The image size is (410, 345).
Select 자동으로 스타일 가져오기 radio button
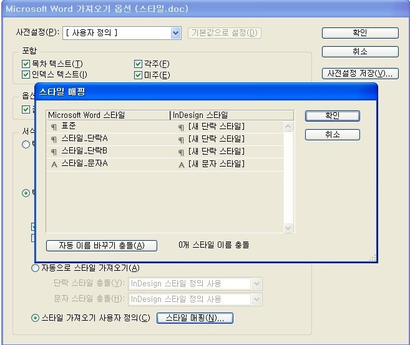[x=36, y=268]
